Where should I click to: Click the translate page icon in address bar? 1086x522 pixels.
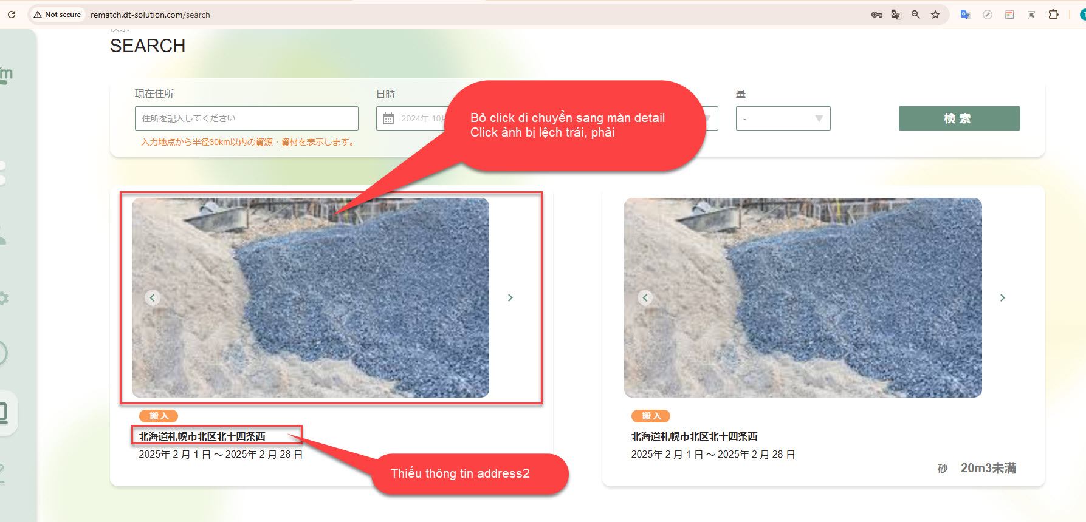tap(896, 15)
